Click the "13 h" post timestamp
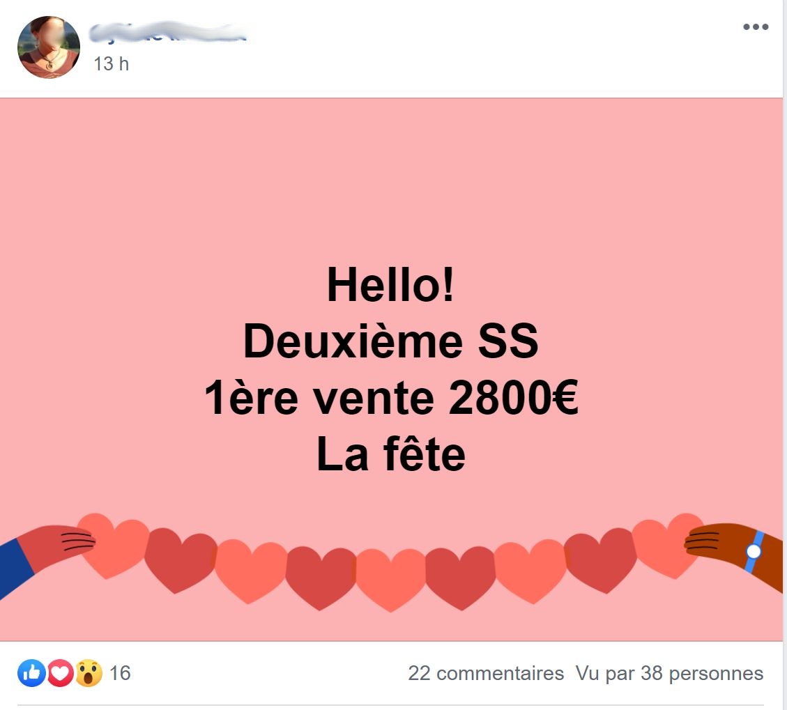The image size is (787, 710). [x=111, y=63]
